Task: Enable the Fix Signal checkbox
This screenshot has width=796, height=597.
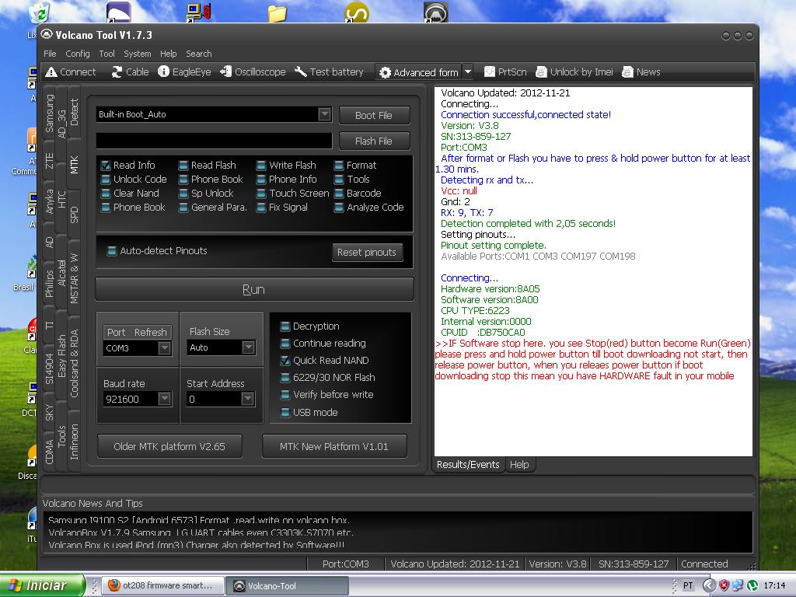Action: coord(261,207)
